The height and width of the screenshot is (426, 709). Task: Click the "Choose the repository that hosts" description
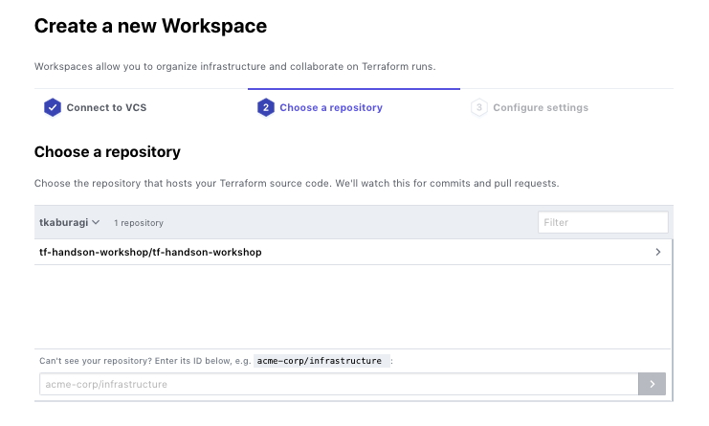click(297, 182)
